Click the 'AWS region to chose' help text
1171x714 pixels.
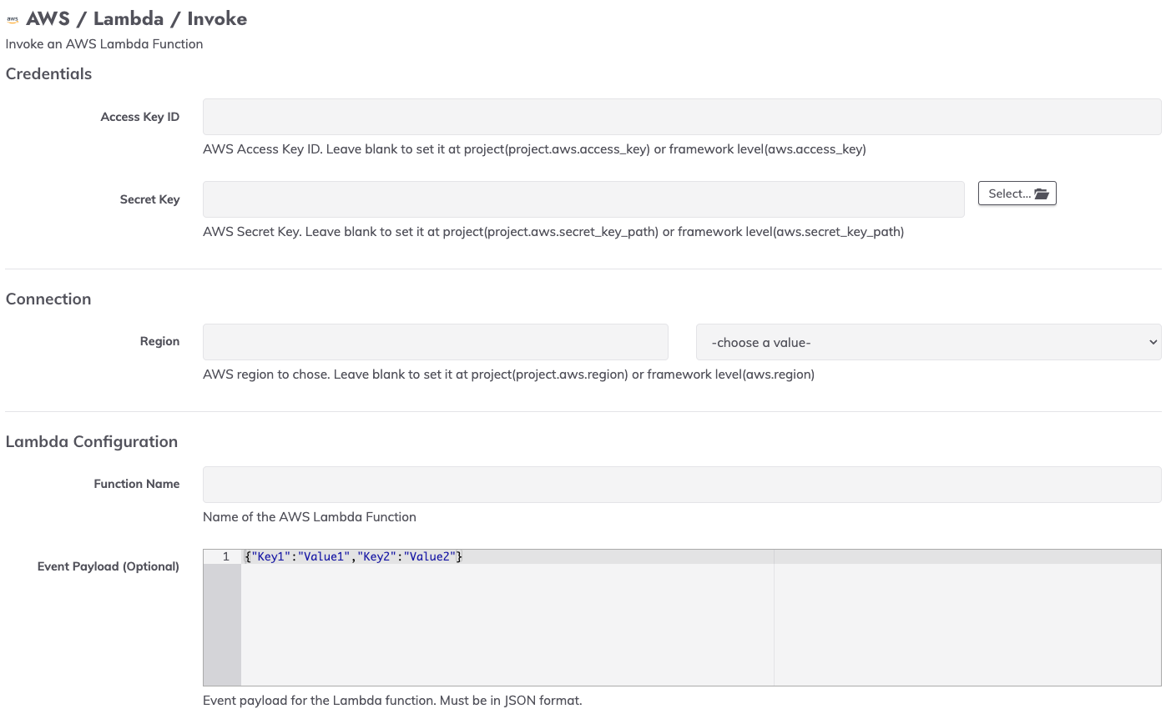508,375
